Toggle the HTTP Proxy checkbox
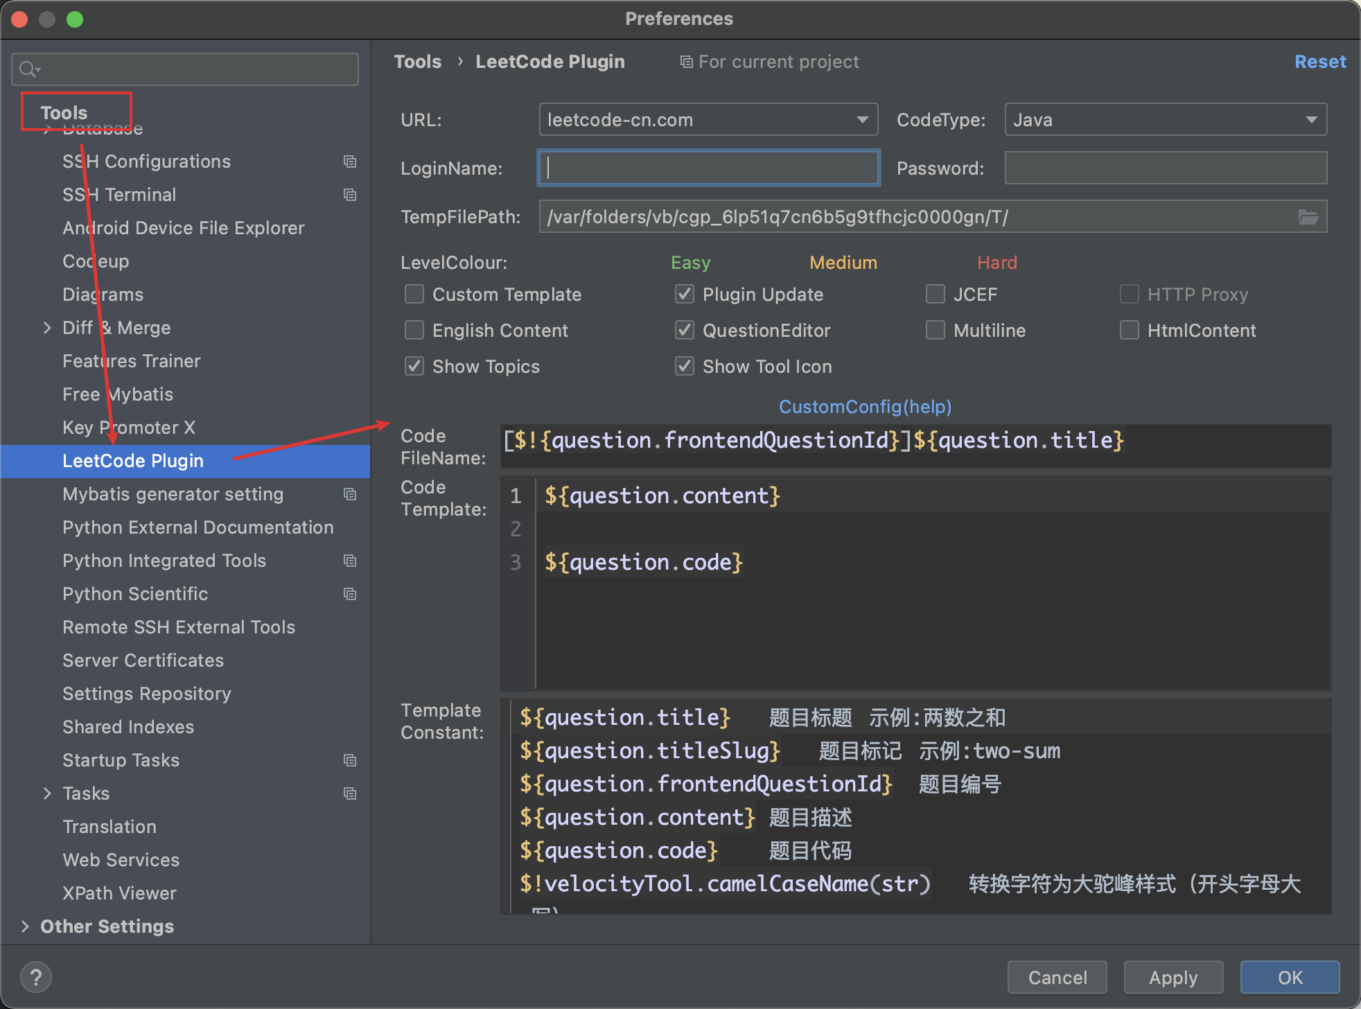Image resolution: width=1361 pixels, height=1009 pixels. coord(1130,295)
